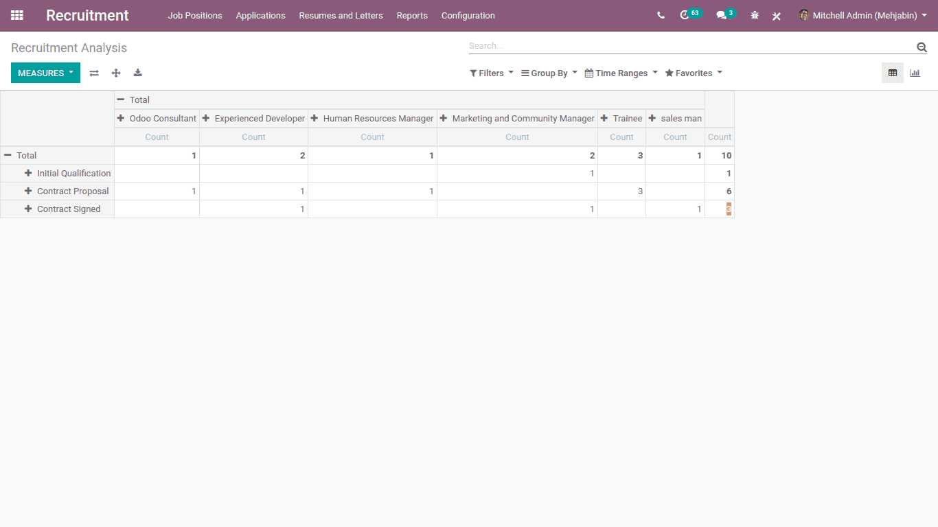Click highlighted Contract Signed total cell
This screenshot has width=938, height=527.
pos(720,209)
